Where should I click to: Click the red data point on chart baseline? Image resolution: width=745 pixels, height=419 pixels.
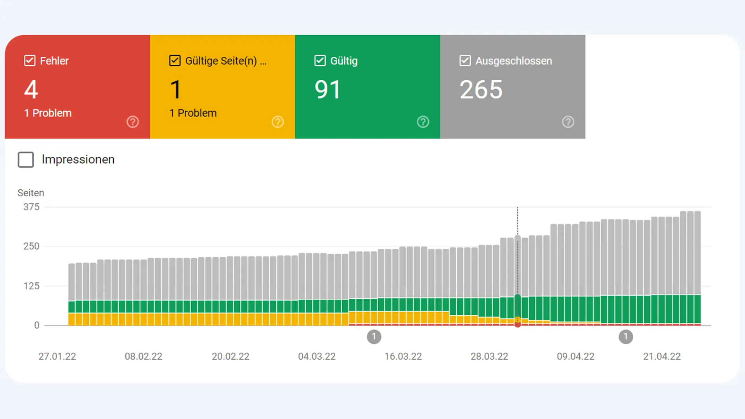click(x=518, y=325)
